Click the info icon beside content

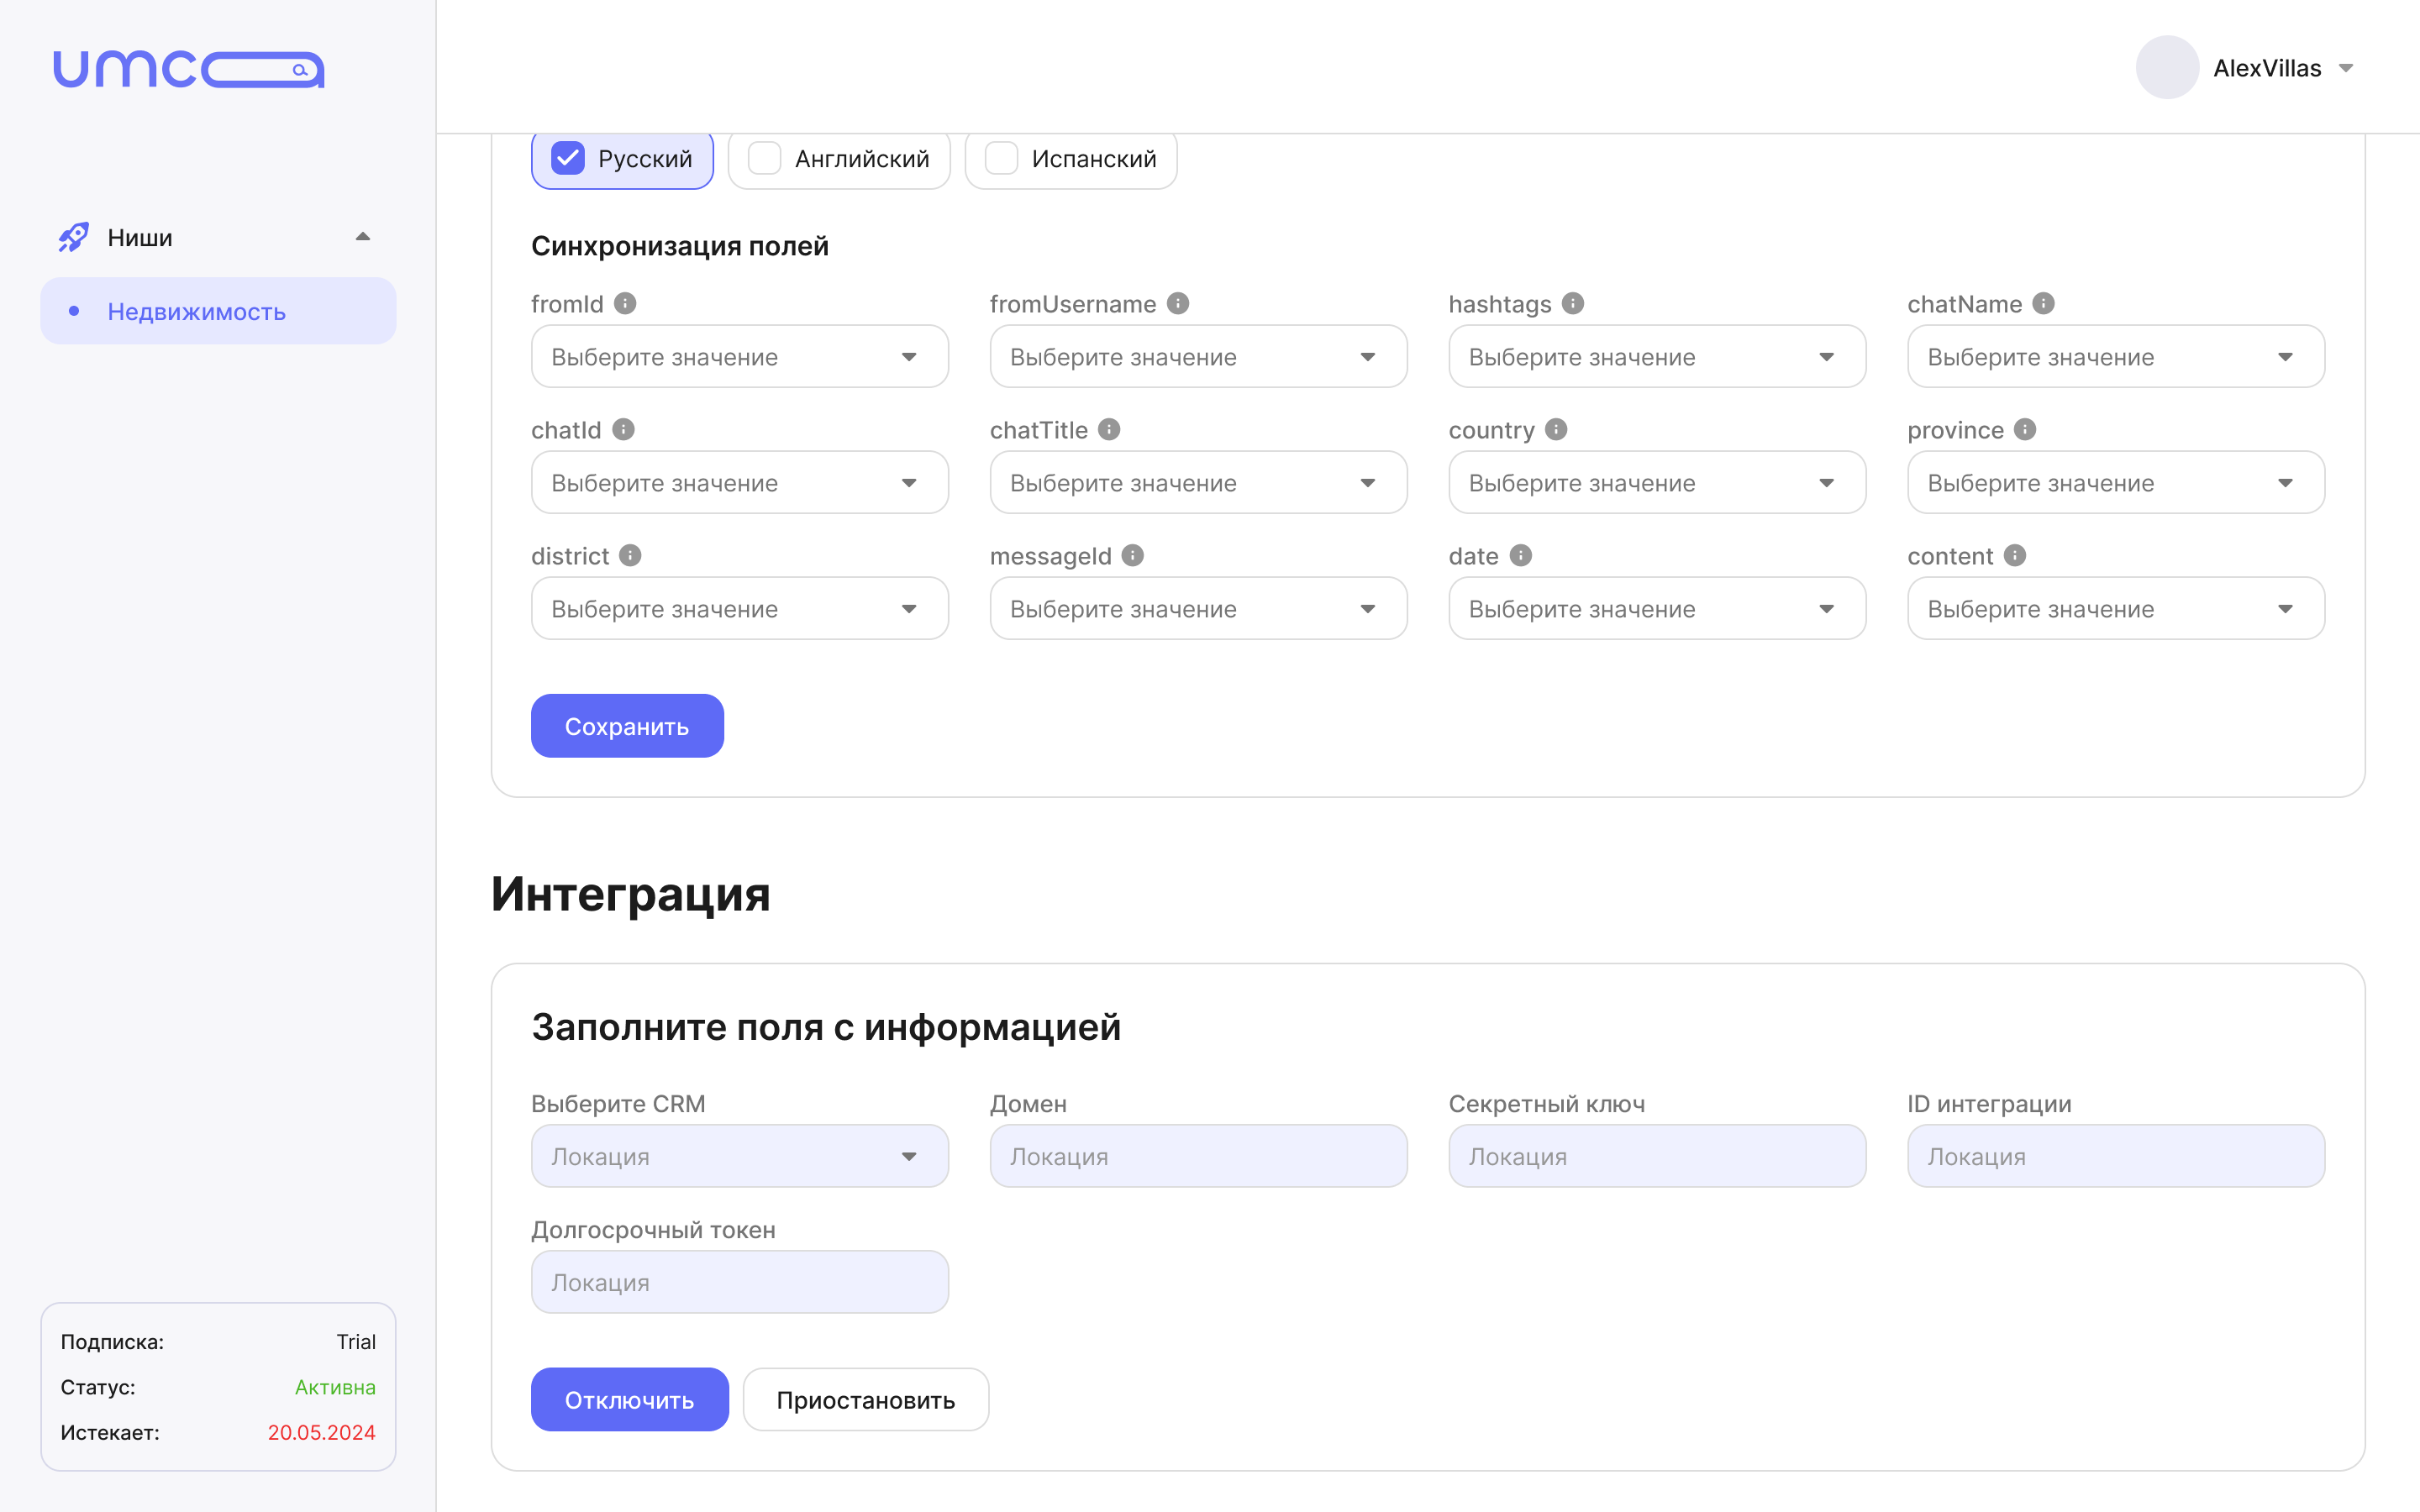click(2015, 555)
